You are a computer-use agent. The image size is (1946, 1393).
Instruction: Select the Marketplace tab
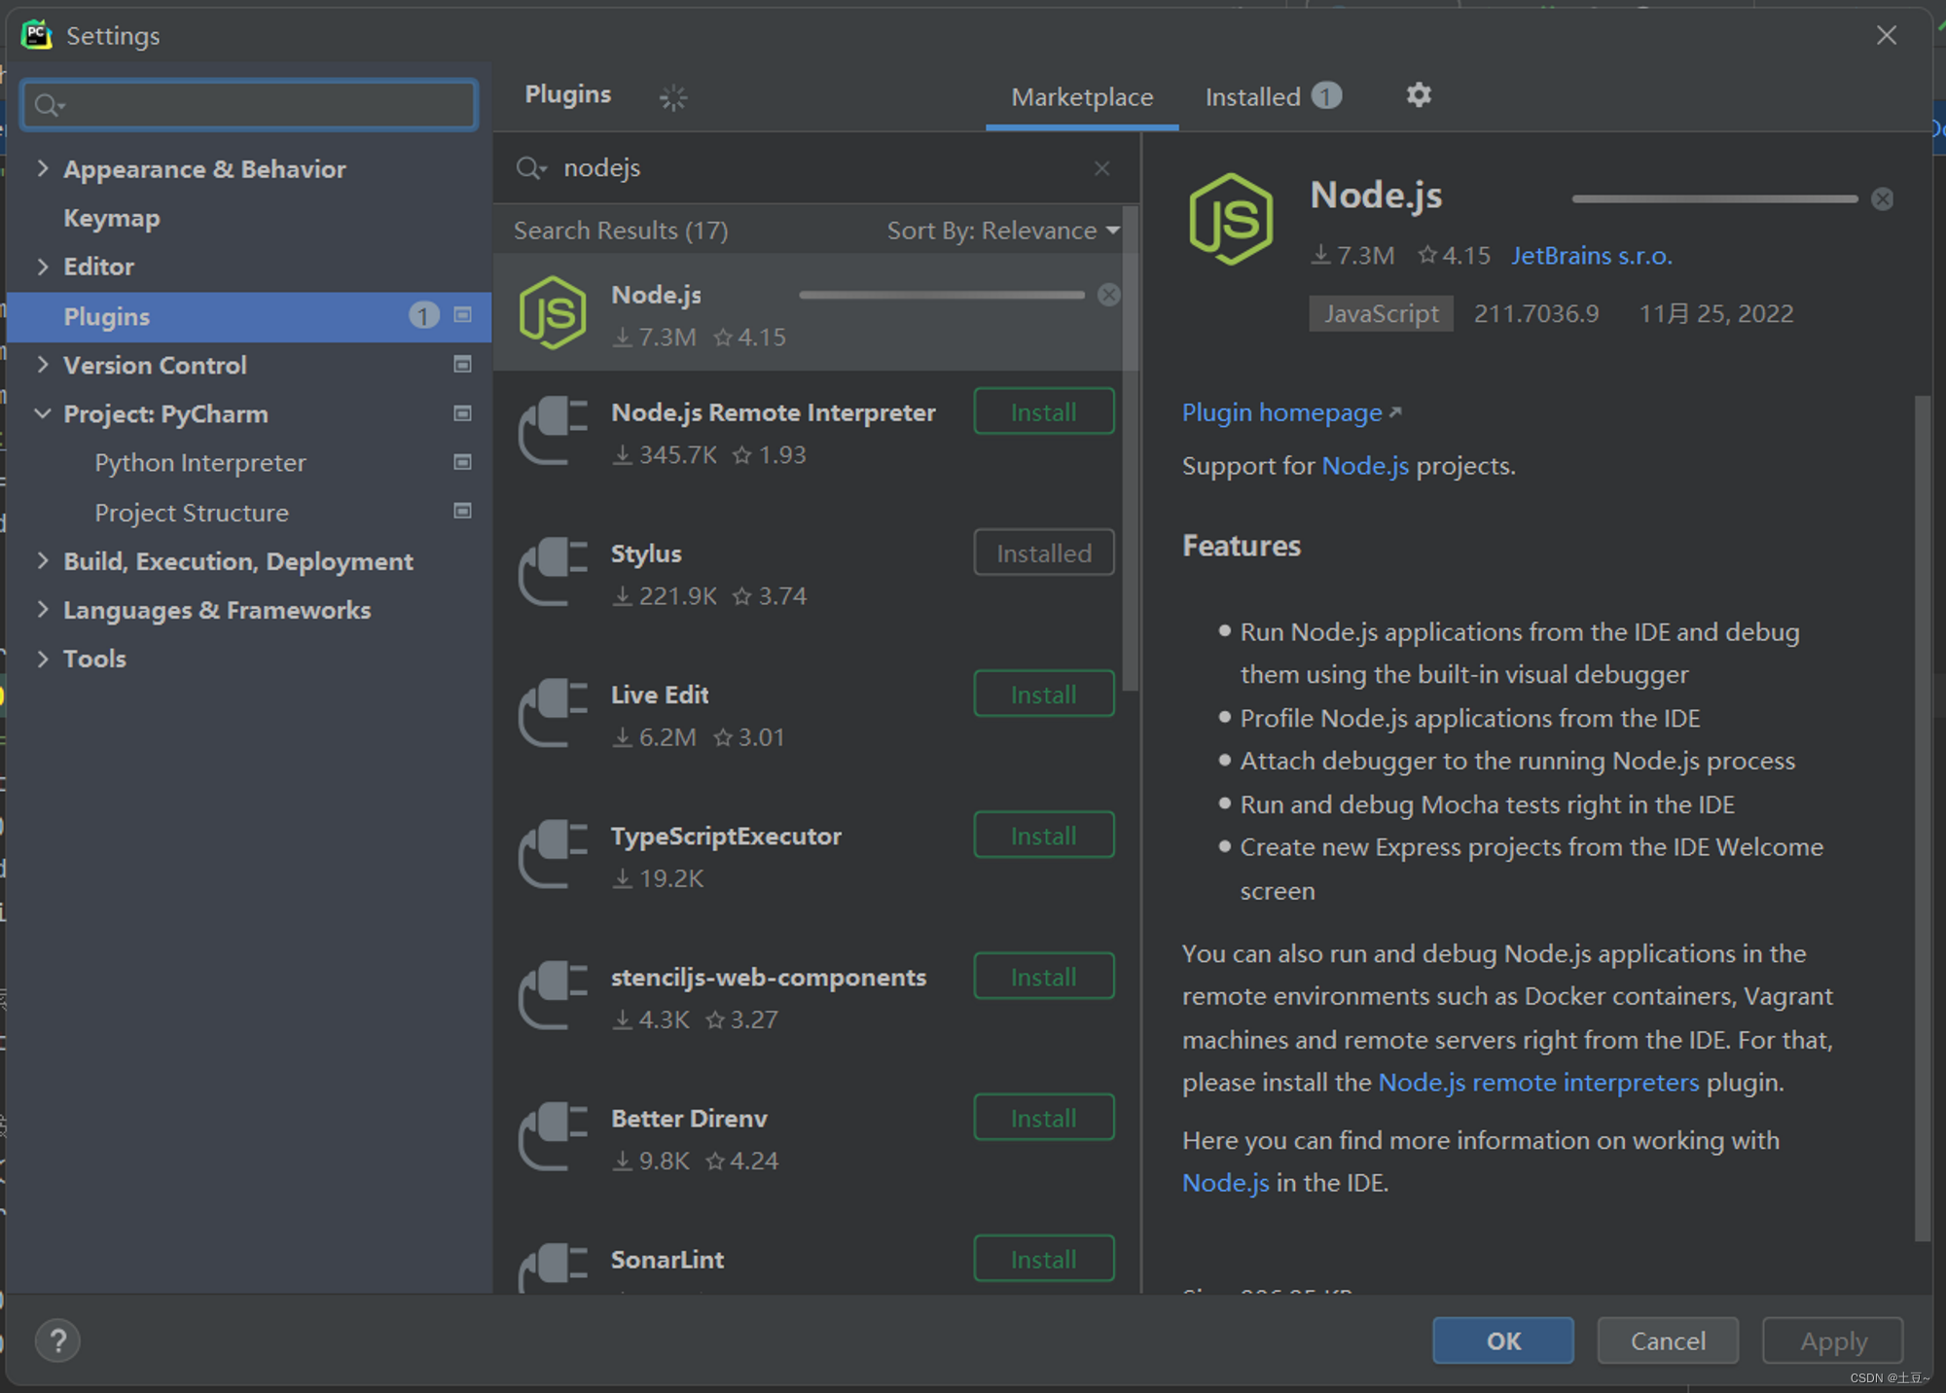[1081, 96]
